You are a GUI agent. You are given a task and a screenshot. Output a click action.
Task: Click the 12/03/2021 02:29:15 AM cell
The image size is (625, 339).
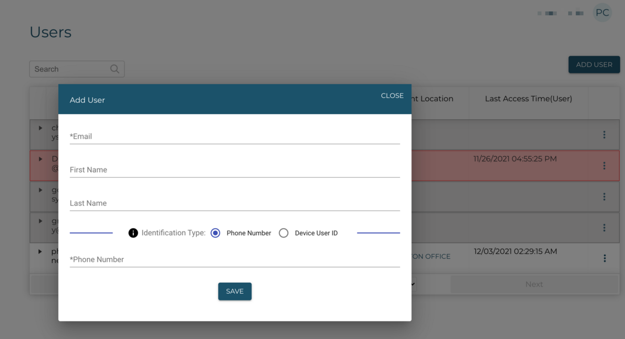[x=516, y=252]
